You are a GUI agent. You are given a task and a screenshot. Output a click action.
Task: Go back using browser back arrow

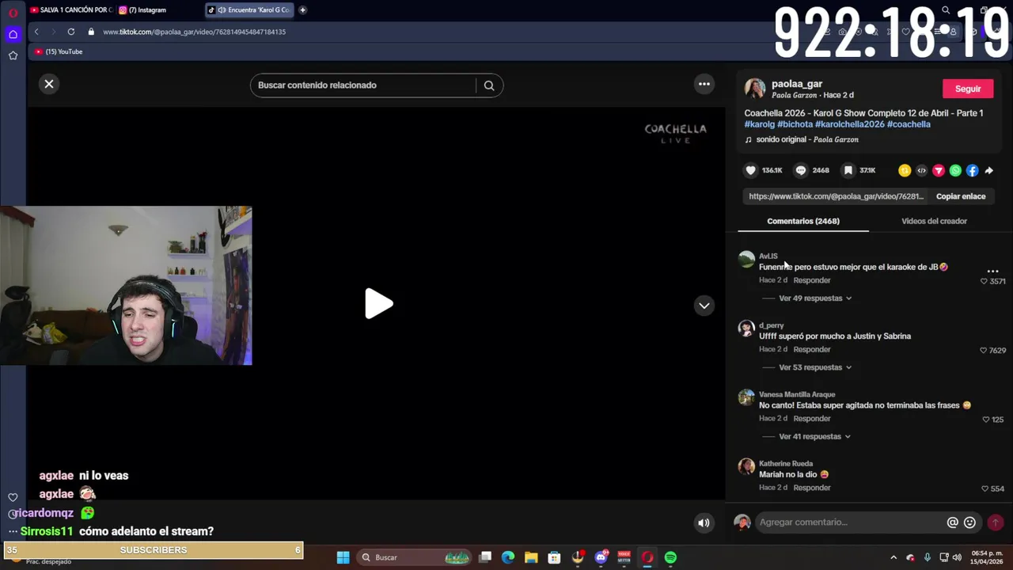36,32
